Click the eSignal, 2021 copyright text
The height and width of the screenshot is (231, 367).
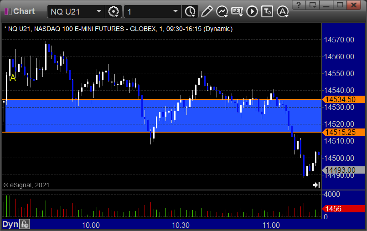(26, 185)
